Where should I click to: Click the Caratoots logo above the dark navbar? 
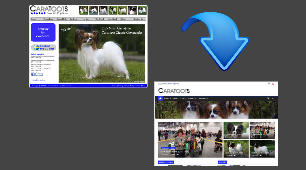(x=174, y=91)
